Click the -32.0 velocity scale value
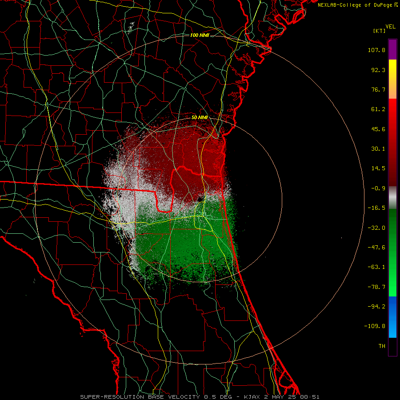 pos(376,228)
